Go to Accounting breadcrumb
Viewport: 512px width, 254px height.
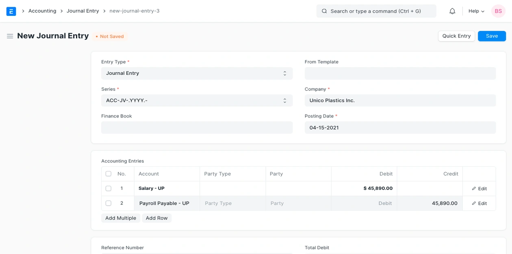[42, 11]
